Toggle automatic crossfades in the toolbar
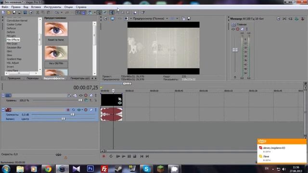The height and width of the screenshot is (173, 308). (x=84, y=12)
